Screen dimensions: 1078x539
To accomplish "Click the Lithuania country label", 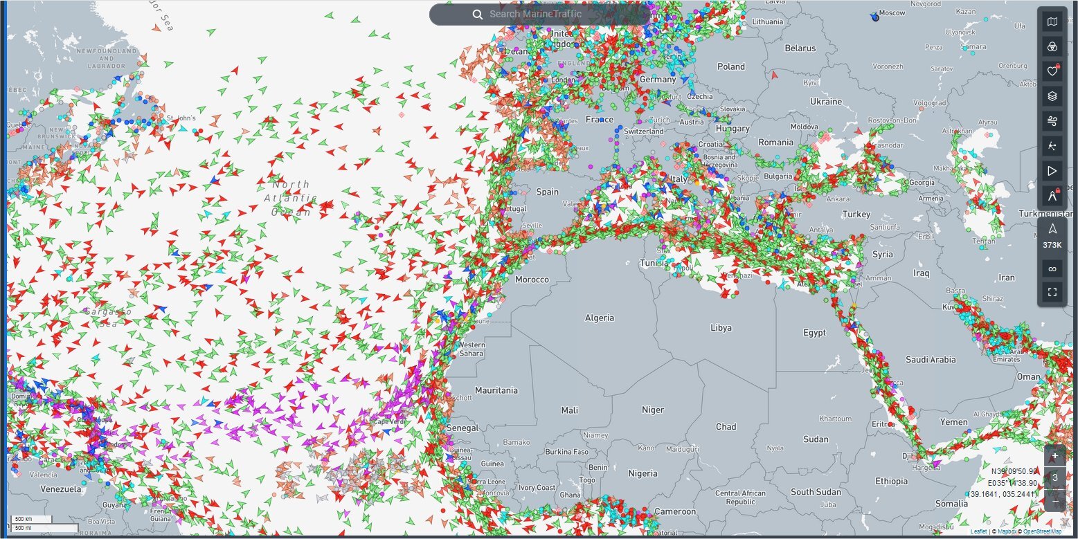I will (x=767, y=21).
